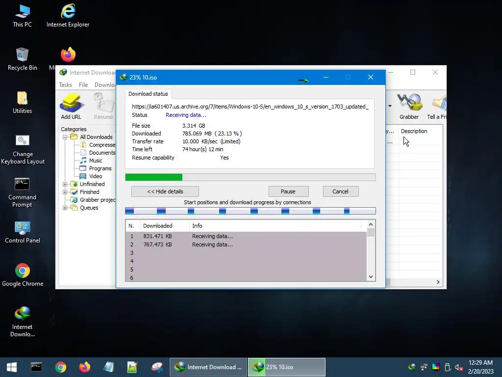The width and height of the screenshot is (502, 377).
Task: Select the Grabber projects tree item
Action: pyautogui.click(x=94, y=200)
